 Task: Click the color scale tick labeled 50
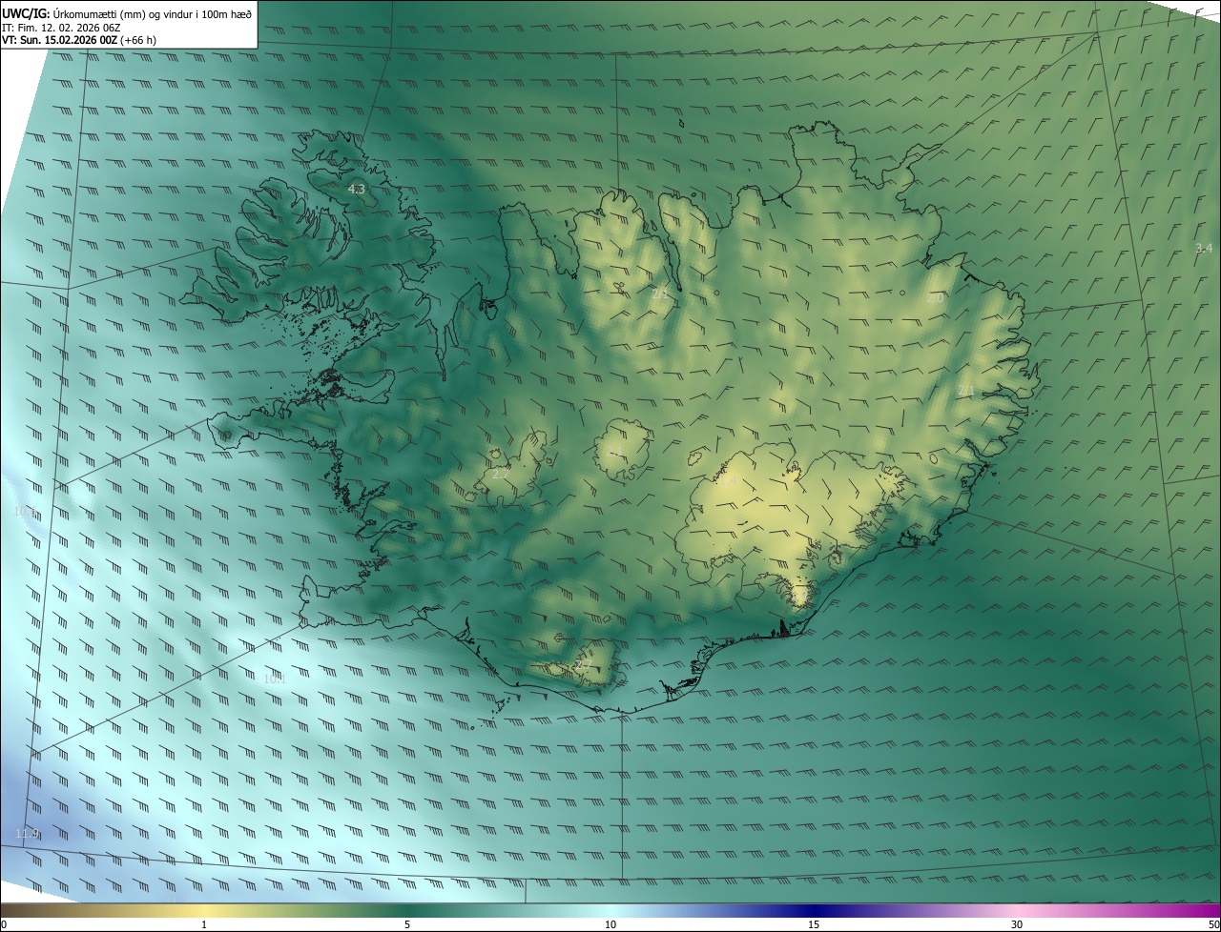[1213, 924]
